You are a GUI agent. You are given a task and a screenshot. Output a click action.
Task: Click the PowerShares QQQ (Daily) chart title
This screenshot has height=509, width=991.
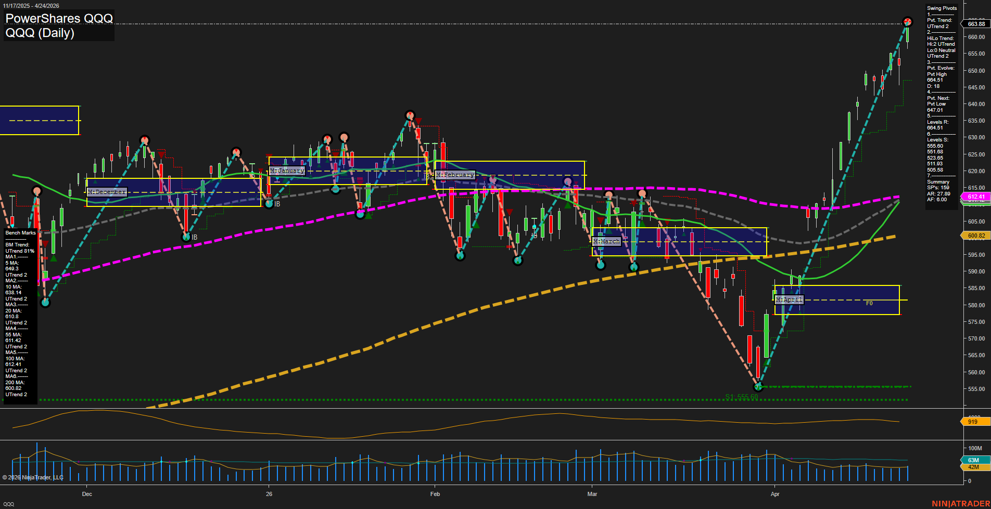click(59, 25)
